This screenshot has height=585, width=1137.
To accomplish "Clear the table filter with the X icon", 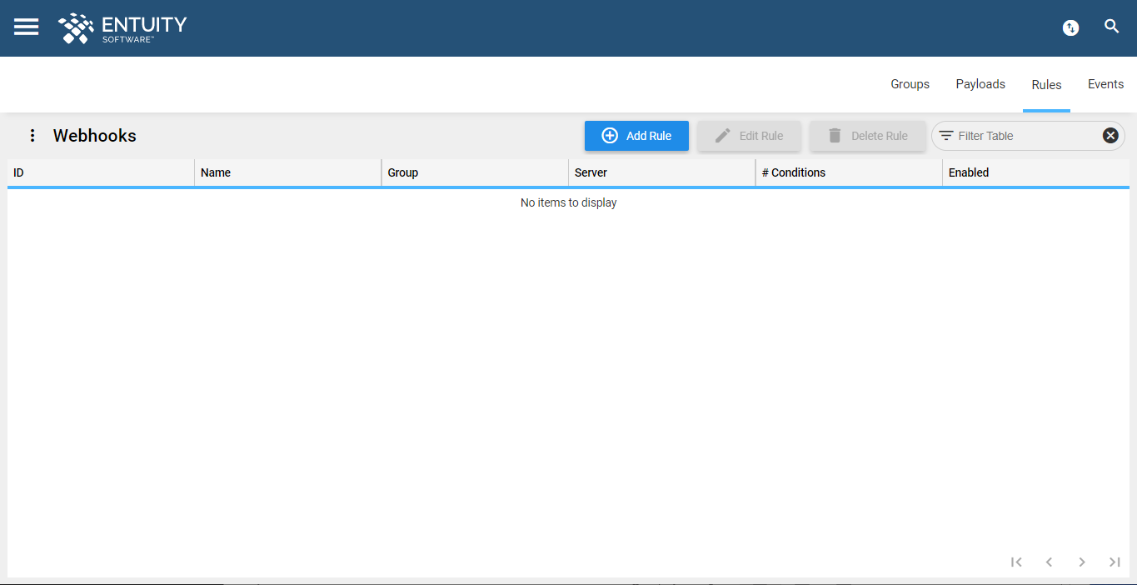I will pos(1110,135).
